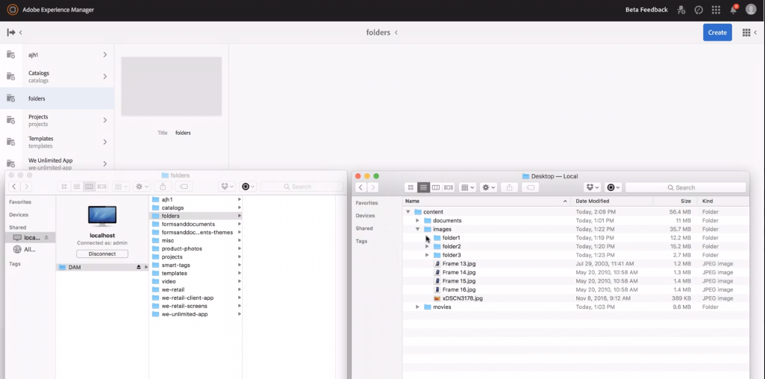Collapse the images folder disclosure triangle
The height and width of the screenshot is (379, 765).
pyautogui.click(x=418, y=229)
